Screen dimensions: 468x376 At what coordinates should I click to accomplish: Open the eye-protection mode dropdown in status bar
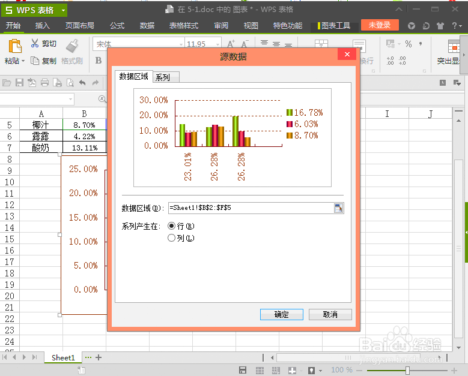[321, 371]
